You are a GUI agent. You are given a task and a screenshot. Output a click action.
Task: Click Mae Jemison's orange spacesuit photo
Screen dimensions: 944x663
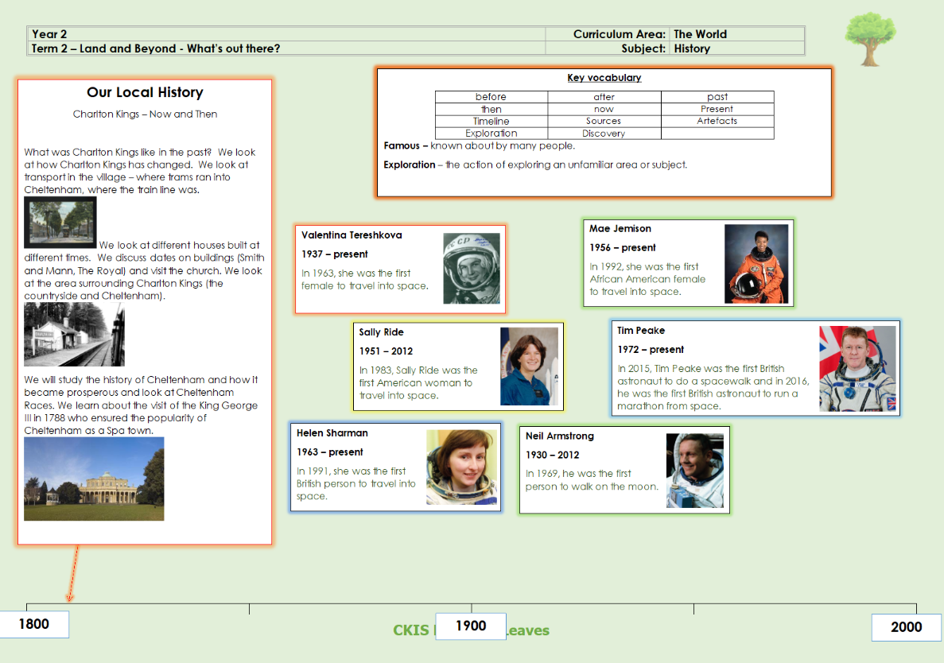[756, 263]
